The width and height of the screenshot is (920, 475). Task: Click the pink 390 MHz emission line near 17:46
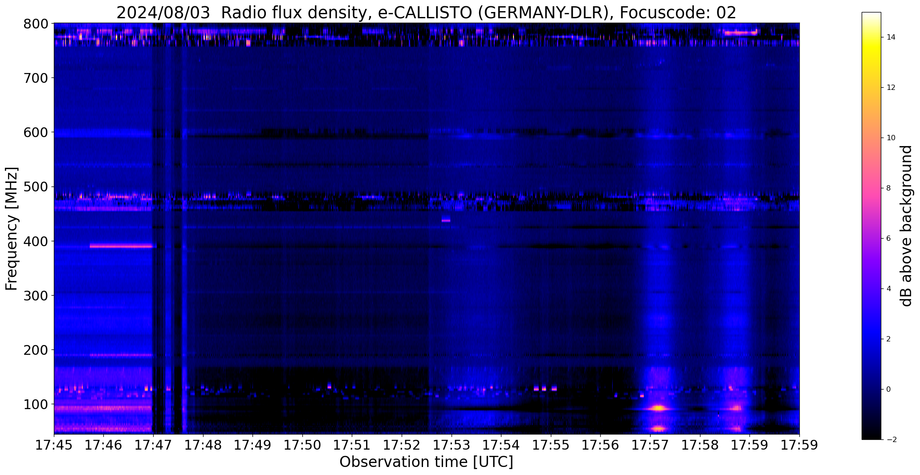(121, 246)
